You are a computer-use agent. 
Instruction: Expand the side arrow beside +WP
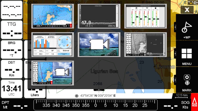tap(175, 27)
